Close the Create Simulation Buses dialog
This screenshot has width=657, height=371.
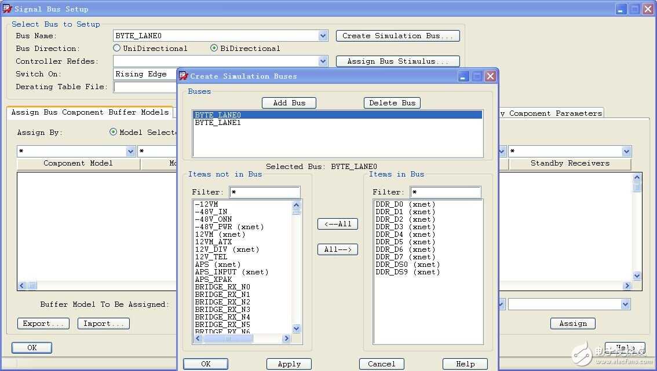pos(490,76)
